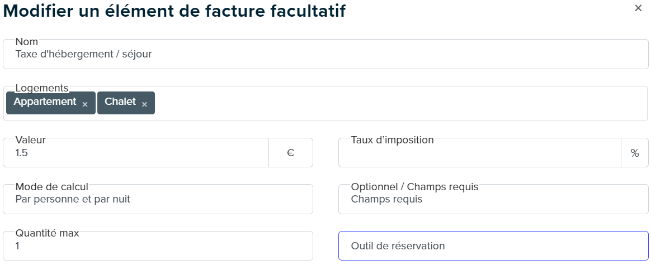Click the Taux d'imposition label text
Image resolution: width=651 pixels, height=270 pixels.
click(x=393, y=140)
